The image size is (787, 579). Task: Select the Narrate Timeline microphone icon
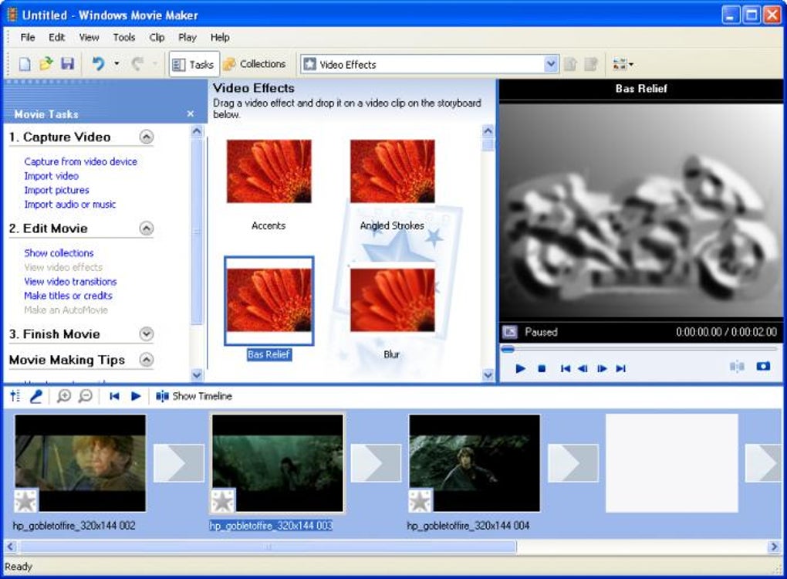pos(36,395)
